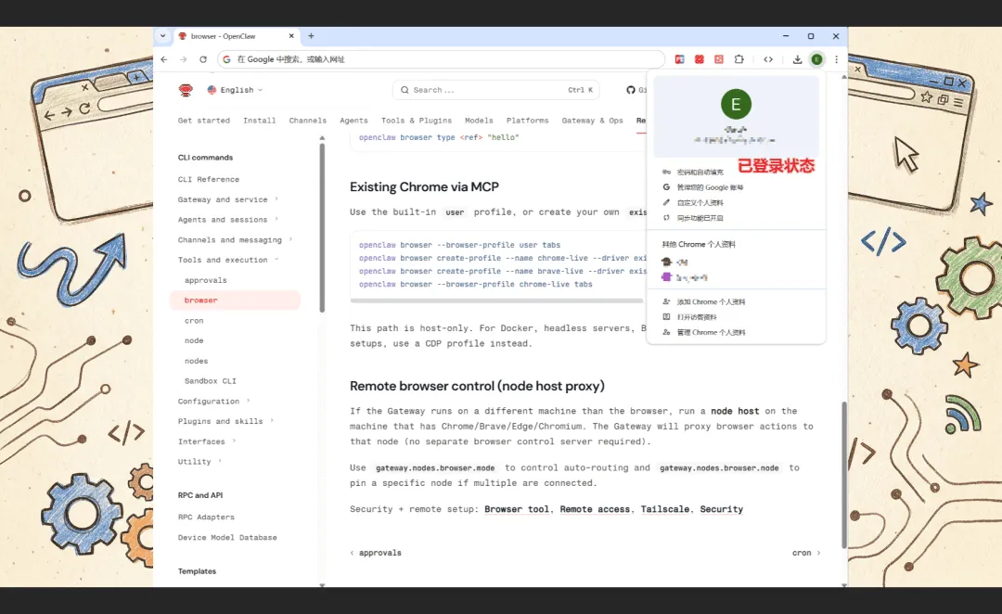Open Sandbox CLI sidebar item
The width and height of the screenshot is (1002, 614).
tap(211, 381)
